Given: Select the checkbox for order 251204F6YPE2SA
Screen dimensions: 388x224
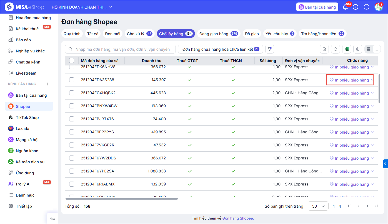Looking at the screenshot, I should [x=72, y=171].
